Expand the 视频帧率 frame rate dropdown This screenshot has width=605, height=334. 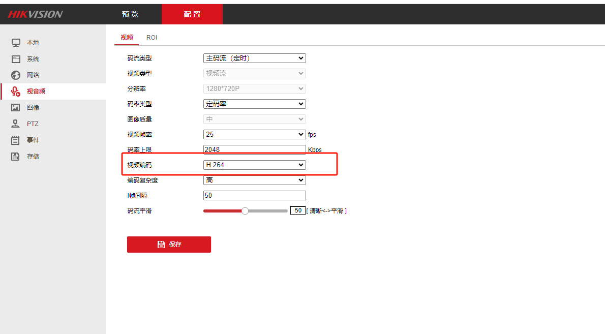pos(255,134)
